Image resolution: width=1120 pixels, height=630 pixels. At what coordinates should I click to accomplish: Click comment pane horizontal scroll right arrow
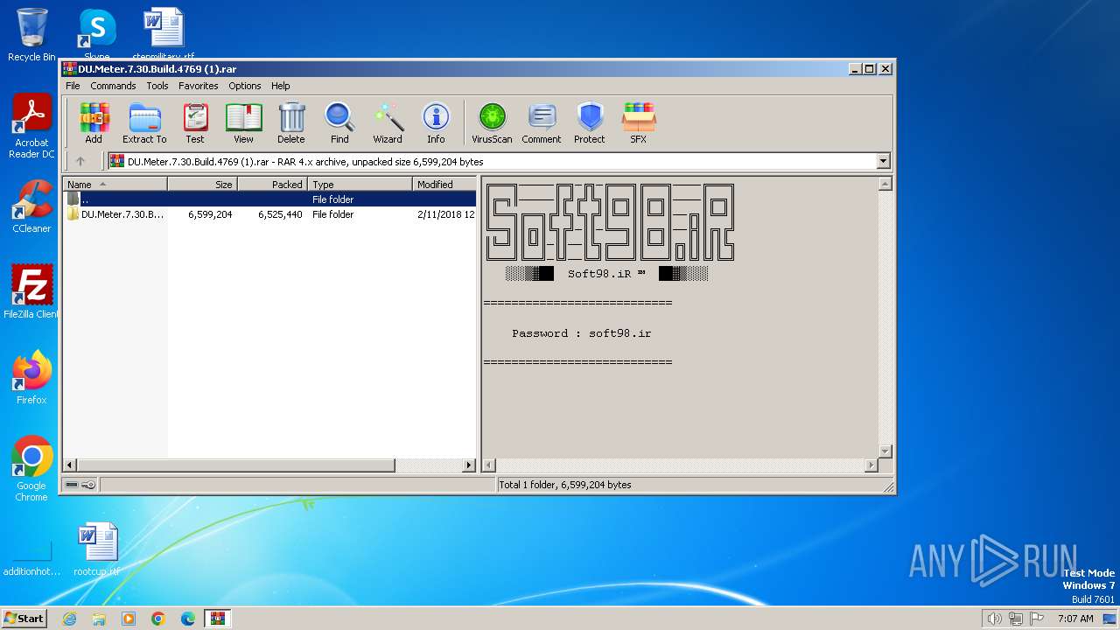871,465
